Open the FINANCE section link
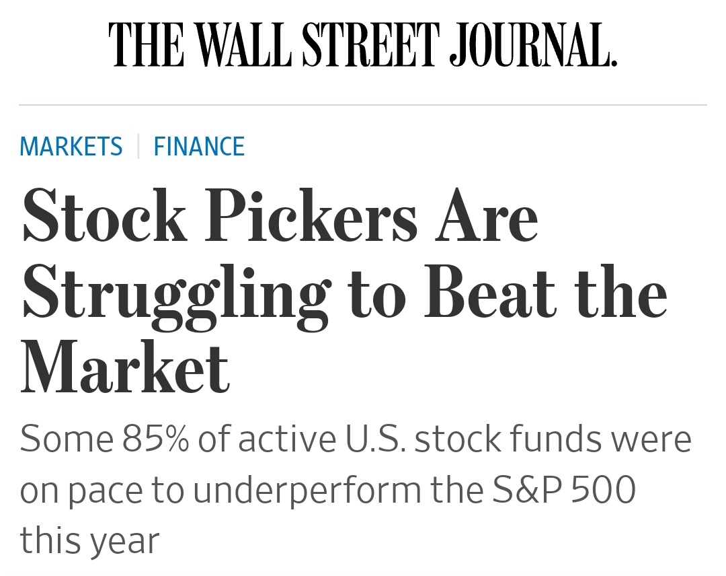The height and width of the screenshot is (576, 726). pyautogui.click(x=199, y=146)
